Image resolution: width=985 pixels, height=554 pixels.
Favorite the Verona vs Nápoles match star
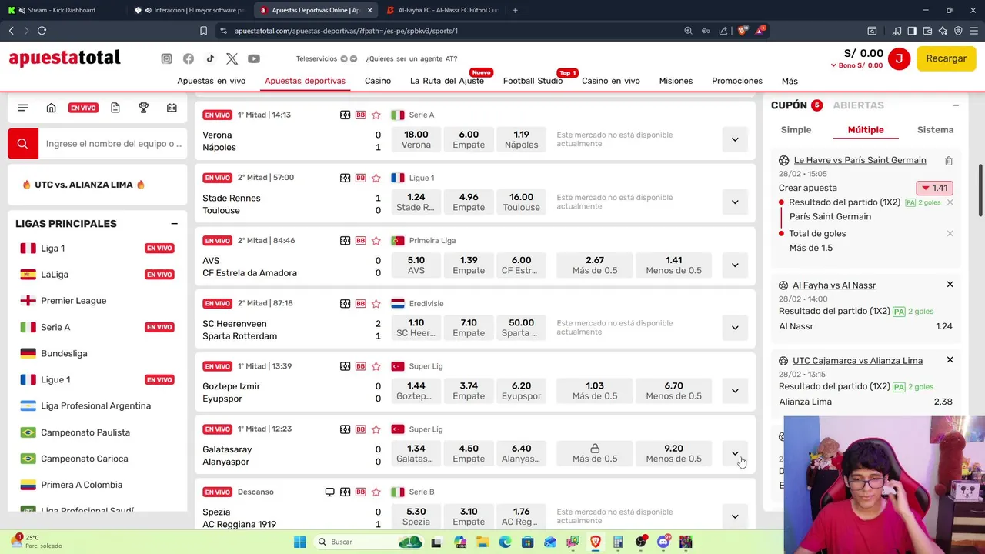(x=376, y=115)
